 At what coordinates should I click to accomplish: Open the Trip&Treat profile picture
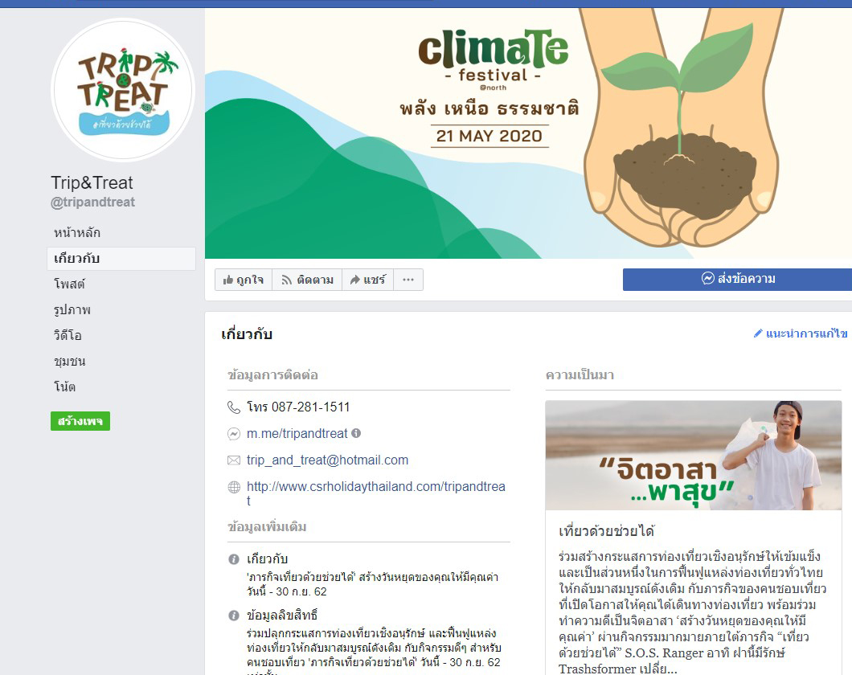(x=123, y=90)
